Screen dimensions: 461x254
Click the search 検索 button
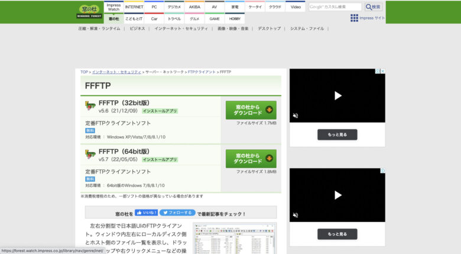pyautogui.click(x=374, y=7)
